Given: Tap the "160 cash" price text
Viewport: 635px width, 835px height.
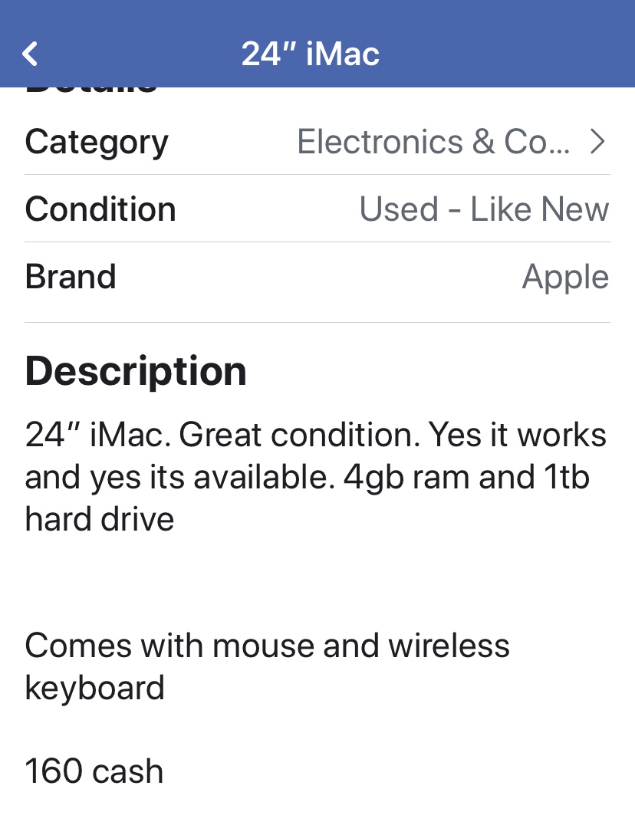Looking at the screenshot, I should click(x=94, y=771).
